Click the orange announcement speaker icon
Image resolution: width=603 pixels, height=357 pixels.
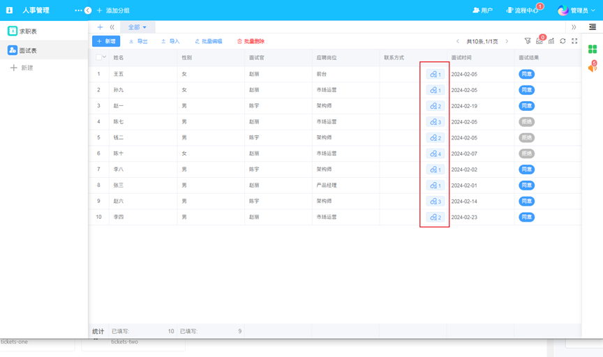coord(593,68)
